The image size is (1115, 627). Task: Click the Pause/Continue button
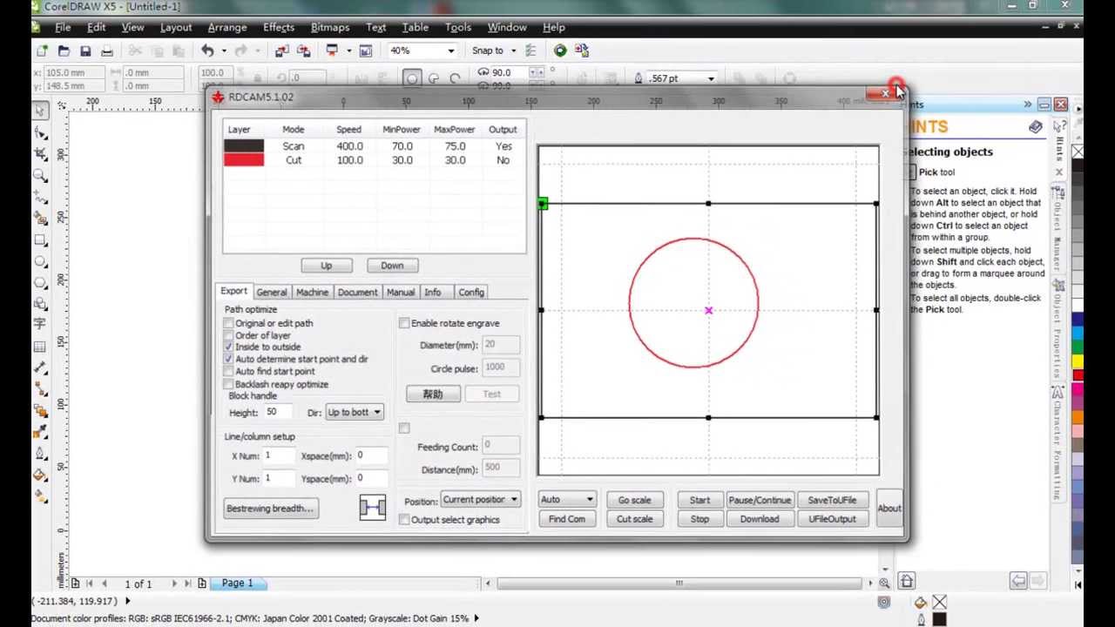click(760, 500)
